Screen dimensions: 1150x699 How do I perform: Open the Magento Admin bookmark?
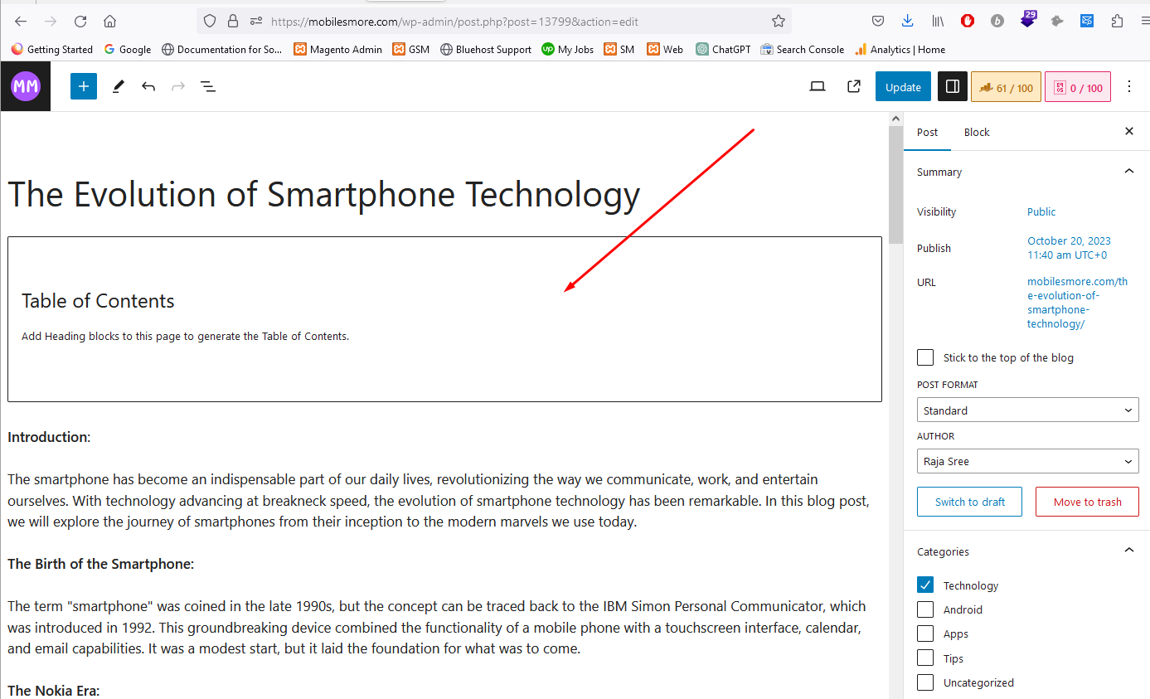pos(337,49)
